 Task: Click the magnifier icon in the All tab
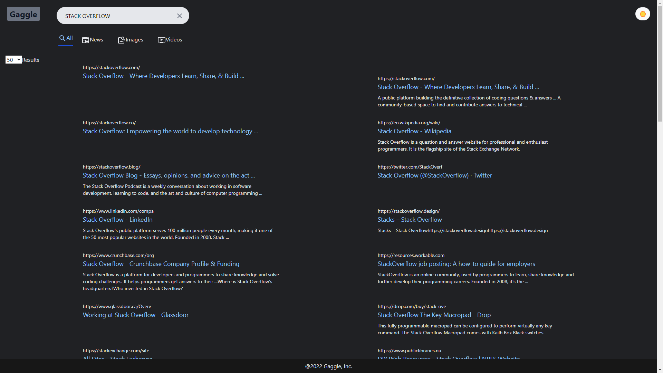62,38
